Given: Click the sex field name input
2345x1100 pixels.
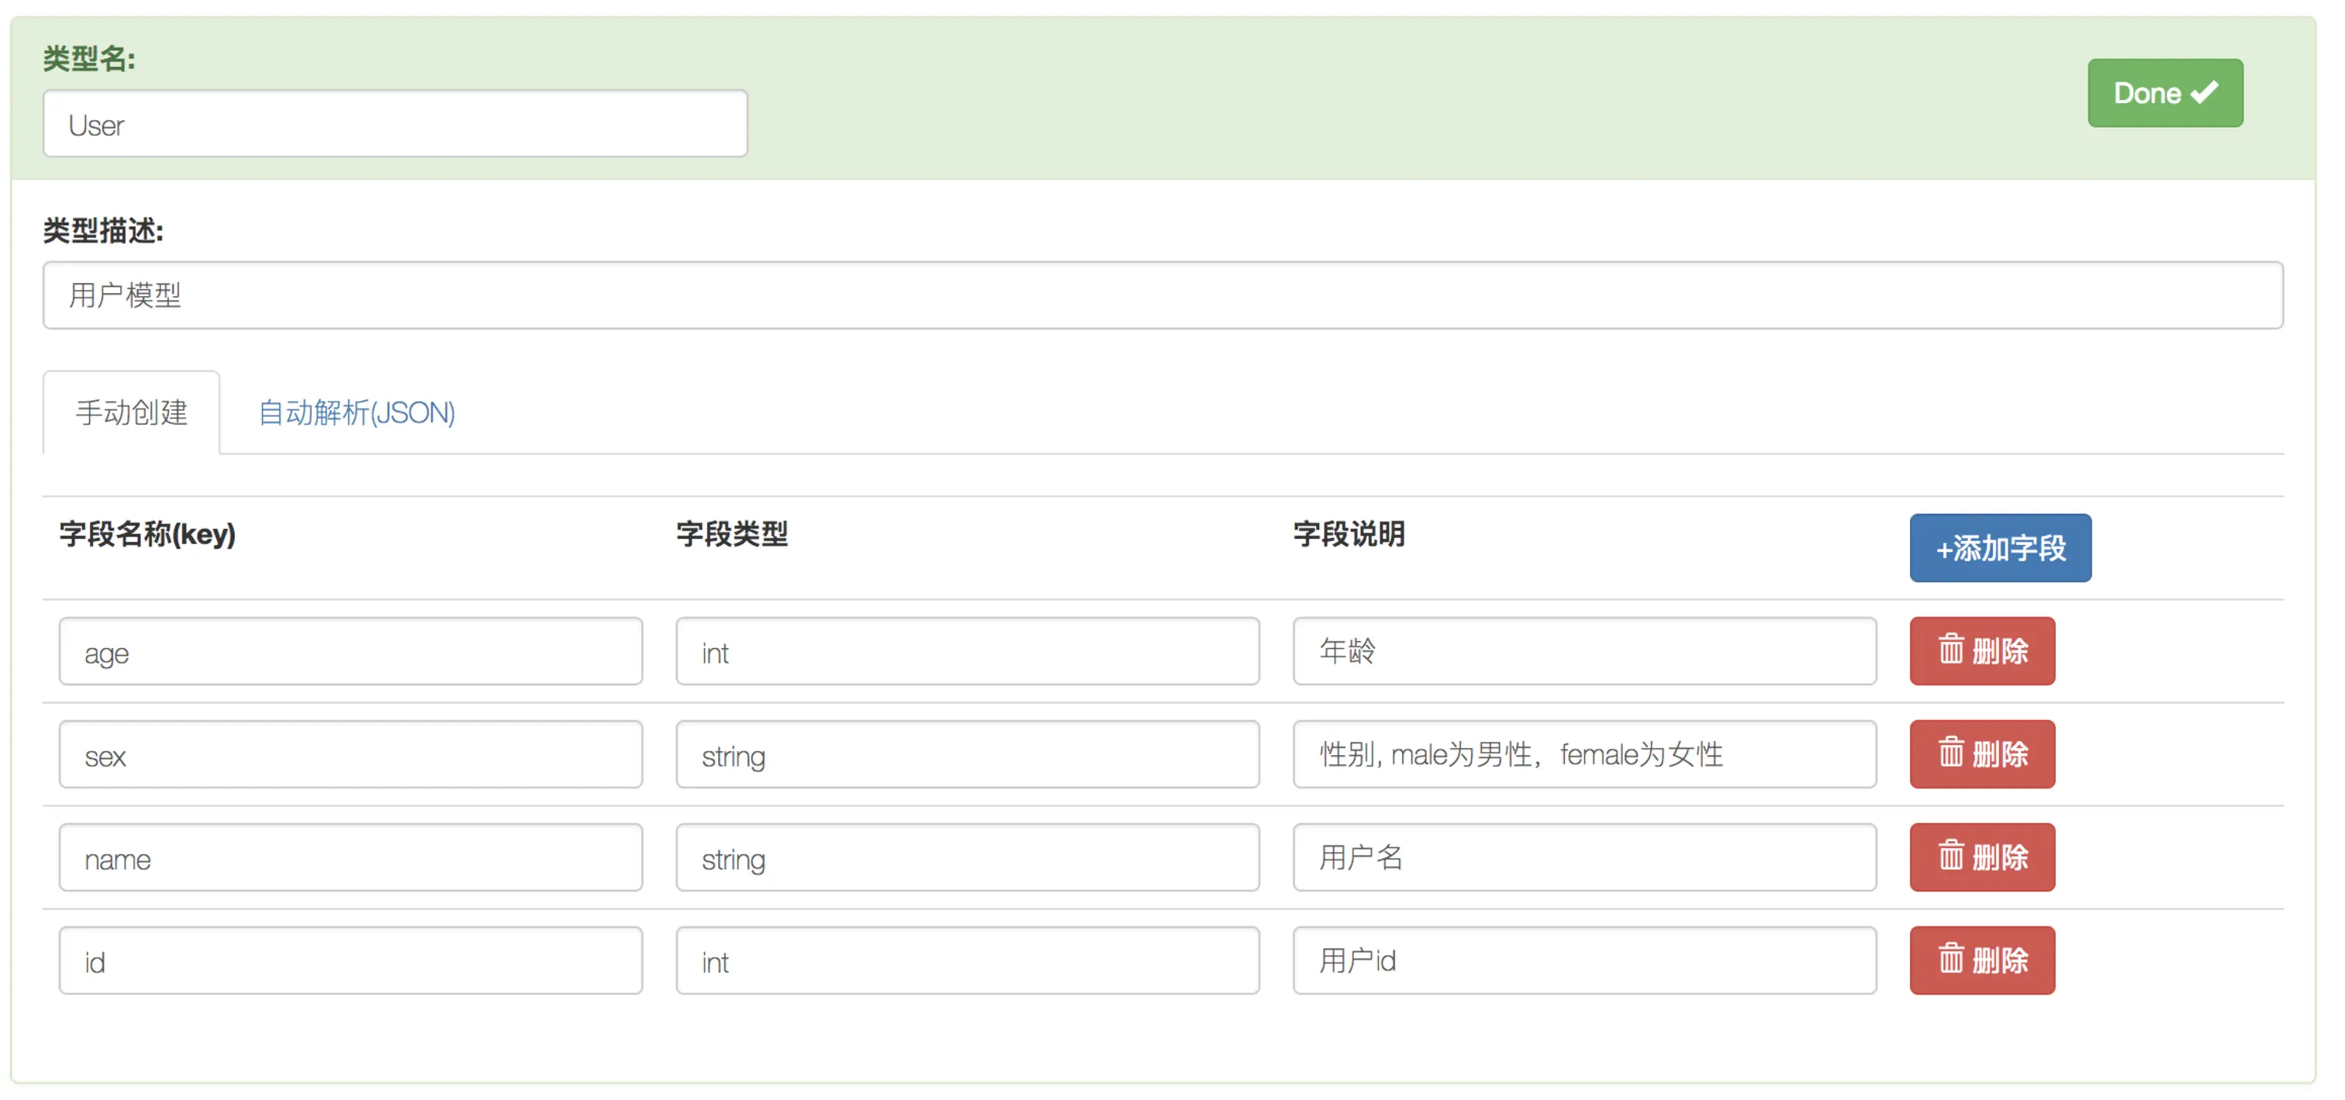Looking at the screenshot, I should (x=351, y=754).
